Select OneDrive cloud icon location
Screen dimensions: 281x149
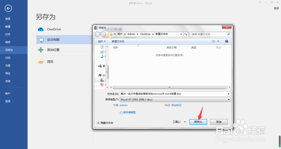point(41,29)
